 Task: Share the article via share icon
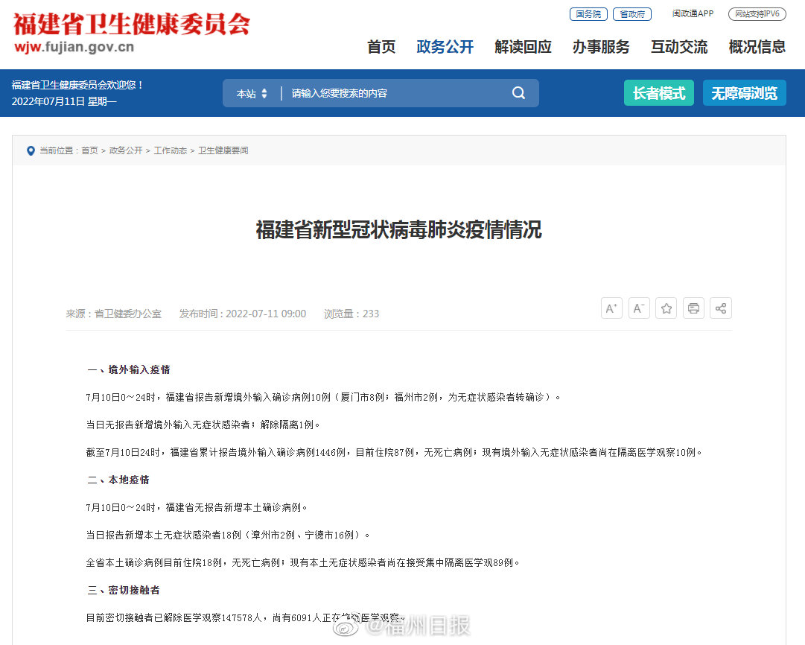tap(721, 308)
